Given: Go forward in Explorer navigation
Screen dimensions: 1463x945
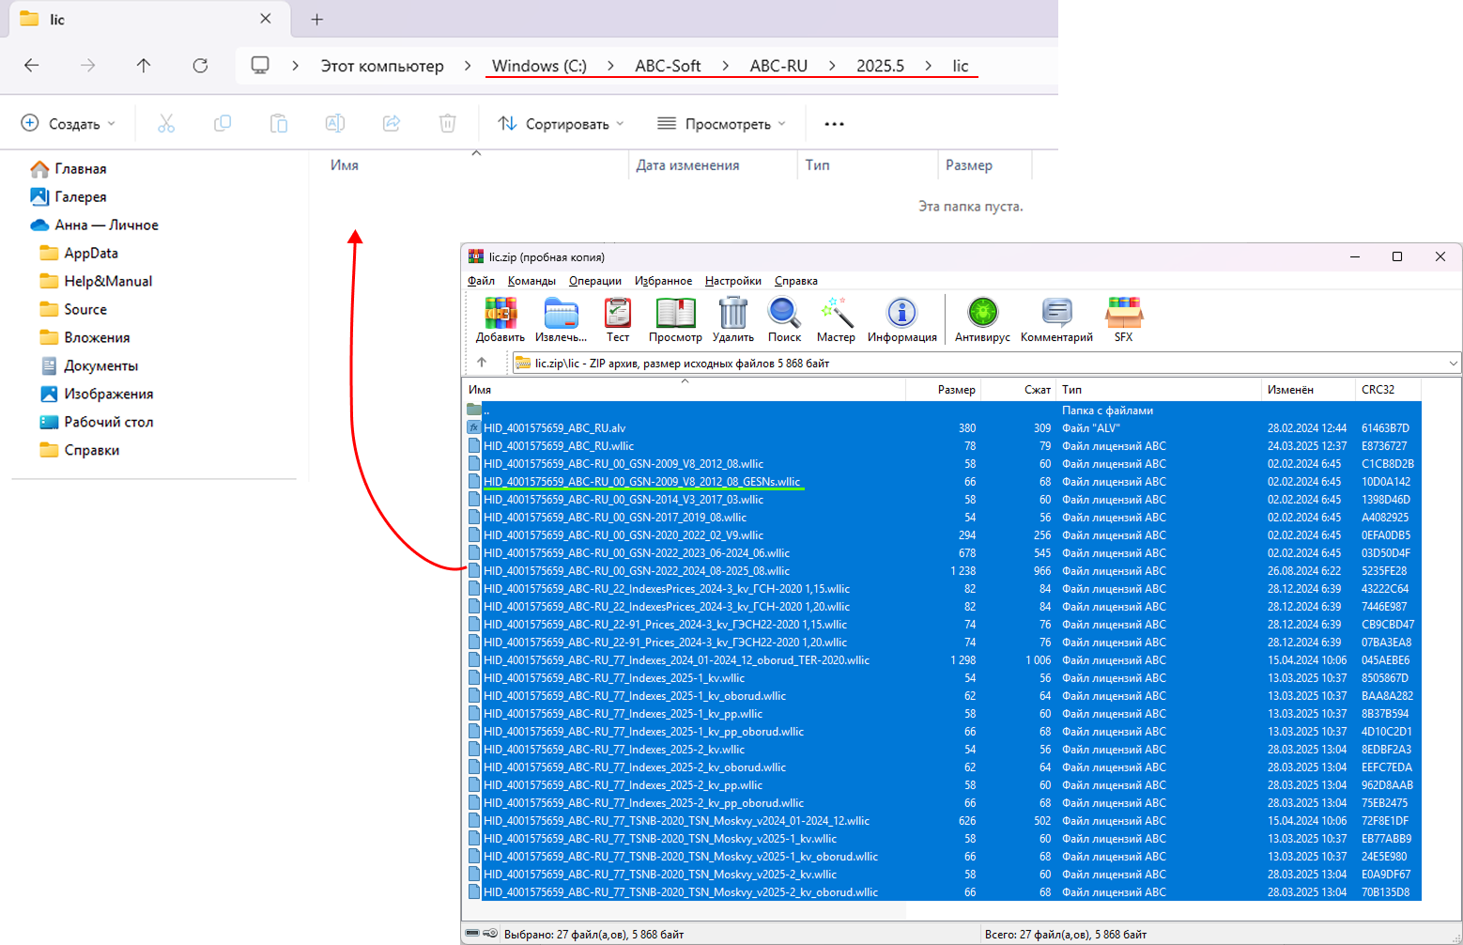Looking at the screenshot, I should point(88,66).
